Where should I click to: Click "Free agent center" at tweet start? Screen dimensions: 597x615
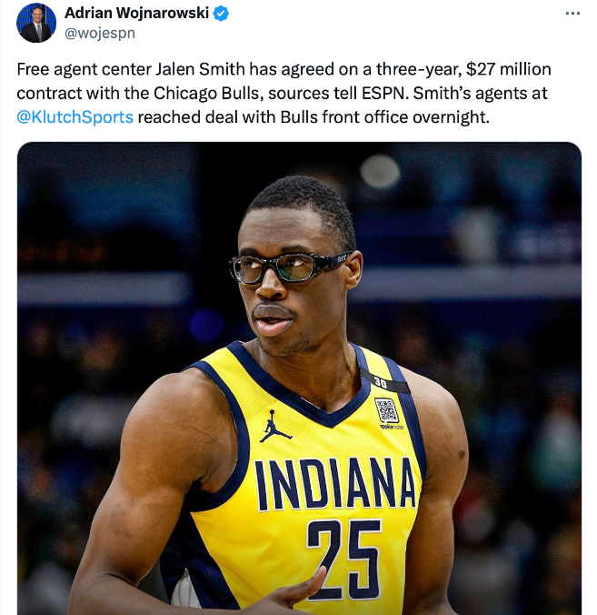point(84,69)
